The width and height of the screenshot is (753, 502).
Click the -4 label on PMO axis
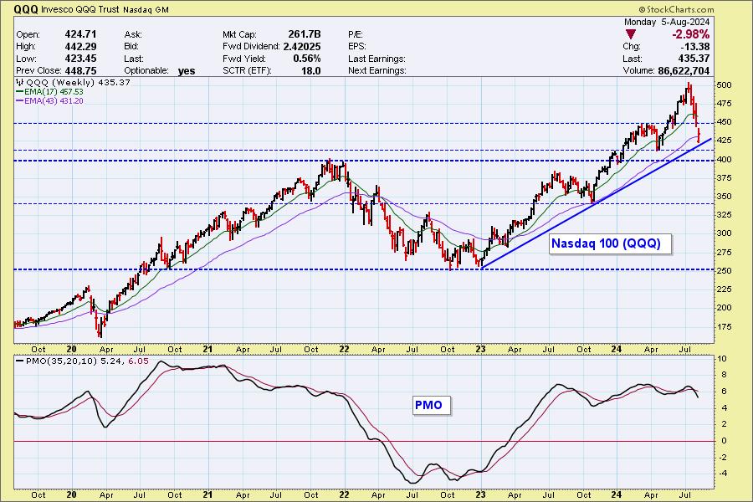722,474
